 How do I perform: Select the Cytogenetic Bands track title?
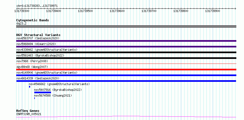pyautogui.click(x=33, y=20)
